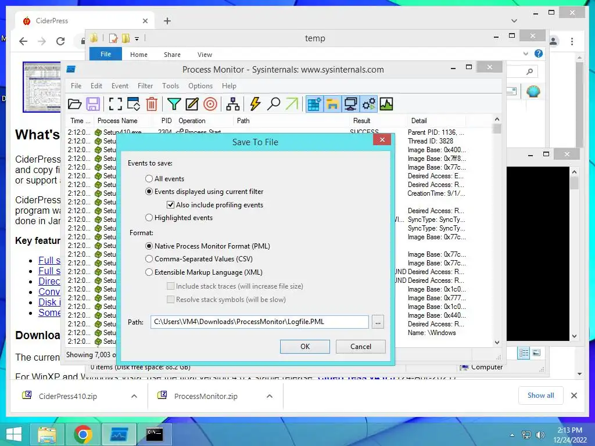Image resolution: width=595 pixels, height=446 pixels.
Task: Open the Explorer quick access toolbar dropdown
Action: pos(137,39)
